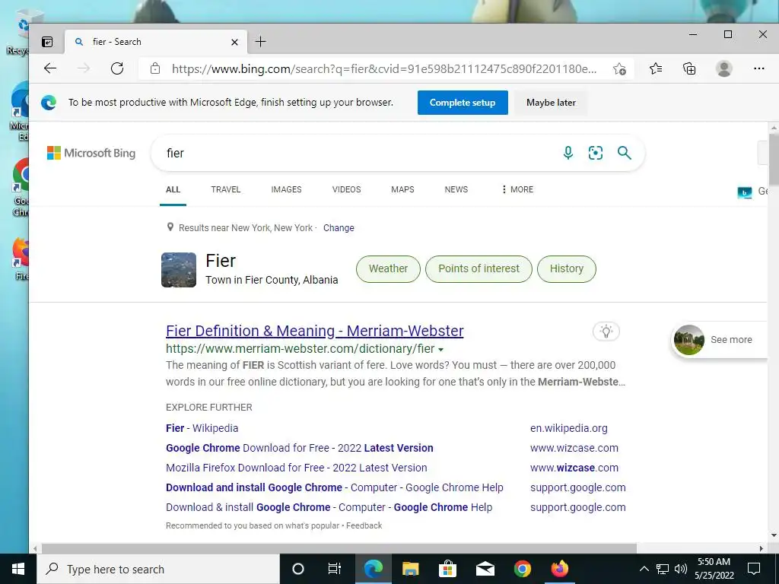Switch to the NEWS tab
The width and height of the screenshot is (779, 584).
(x=456, y=189)
